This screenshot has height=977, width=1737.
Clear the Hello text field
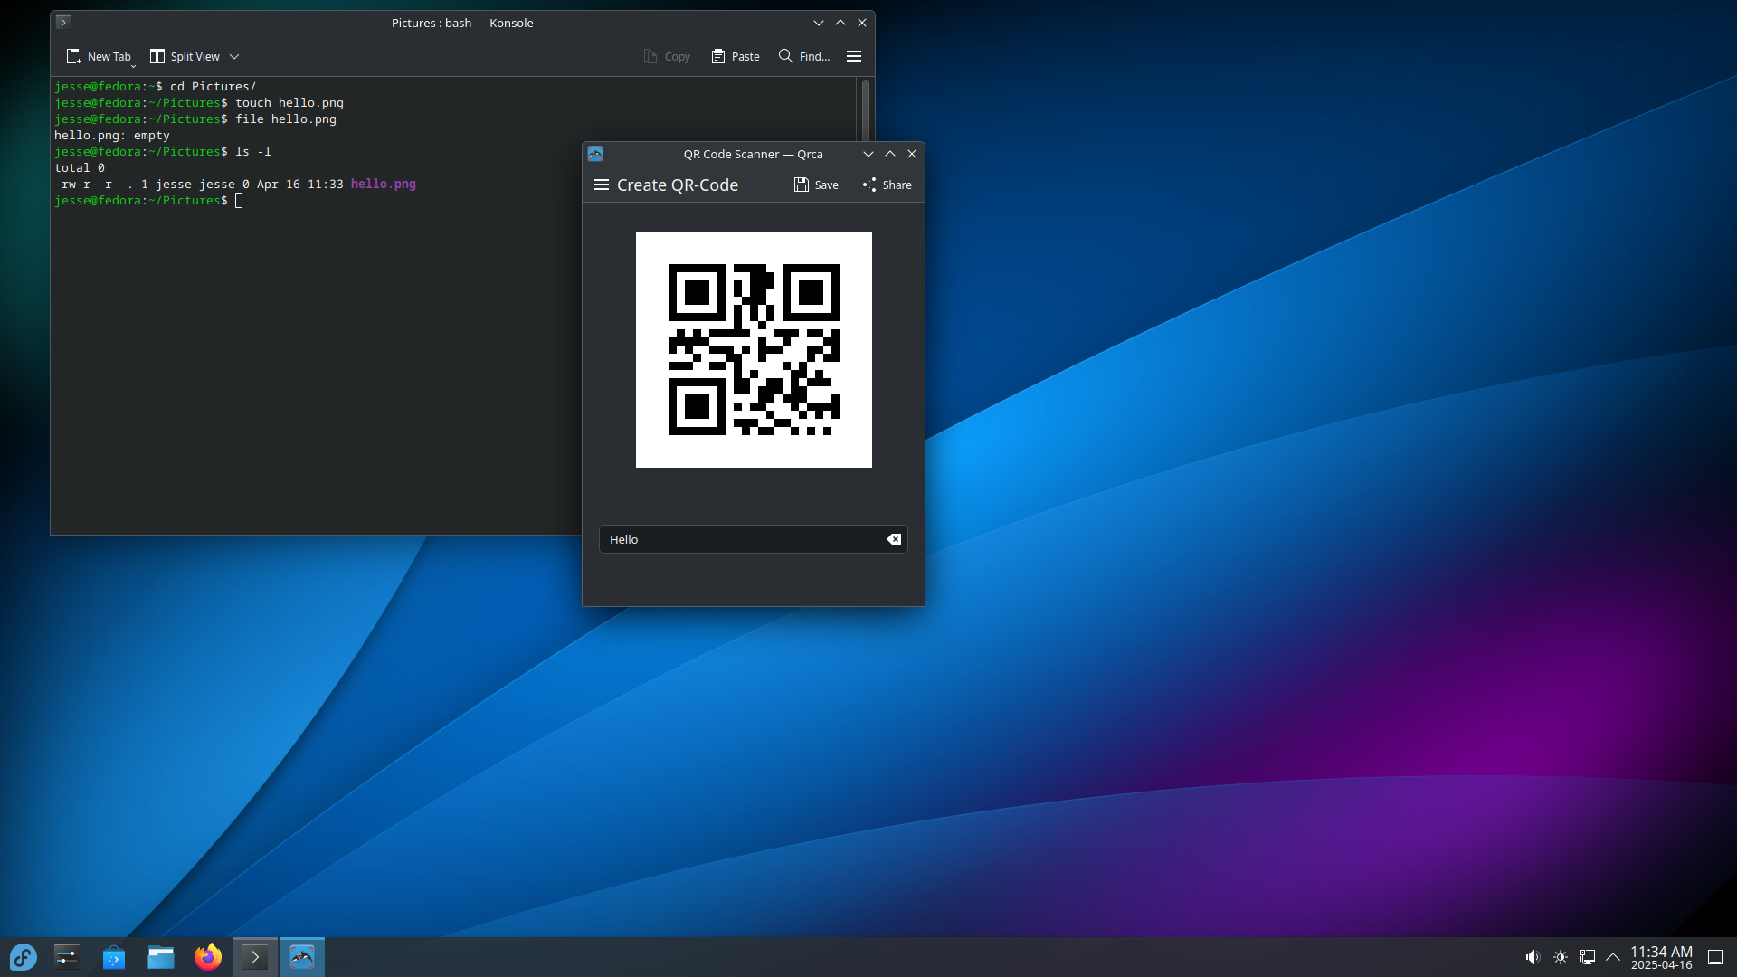(894, 539)
